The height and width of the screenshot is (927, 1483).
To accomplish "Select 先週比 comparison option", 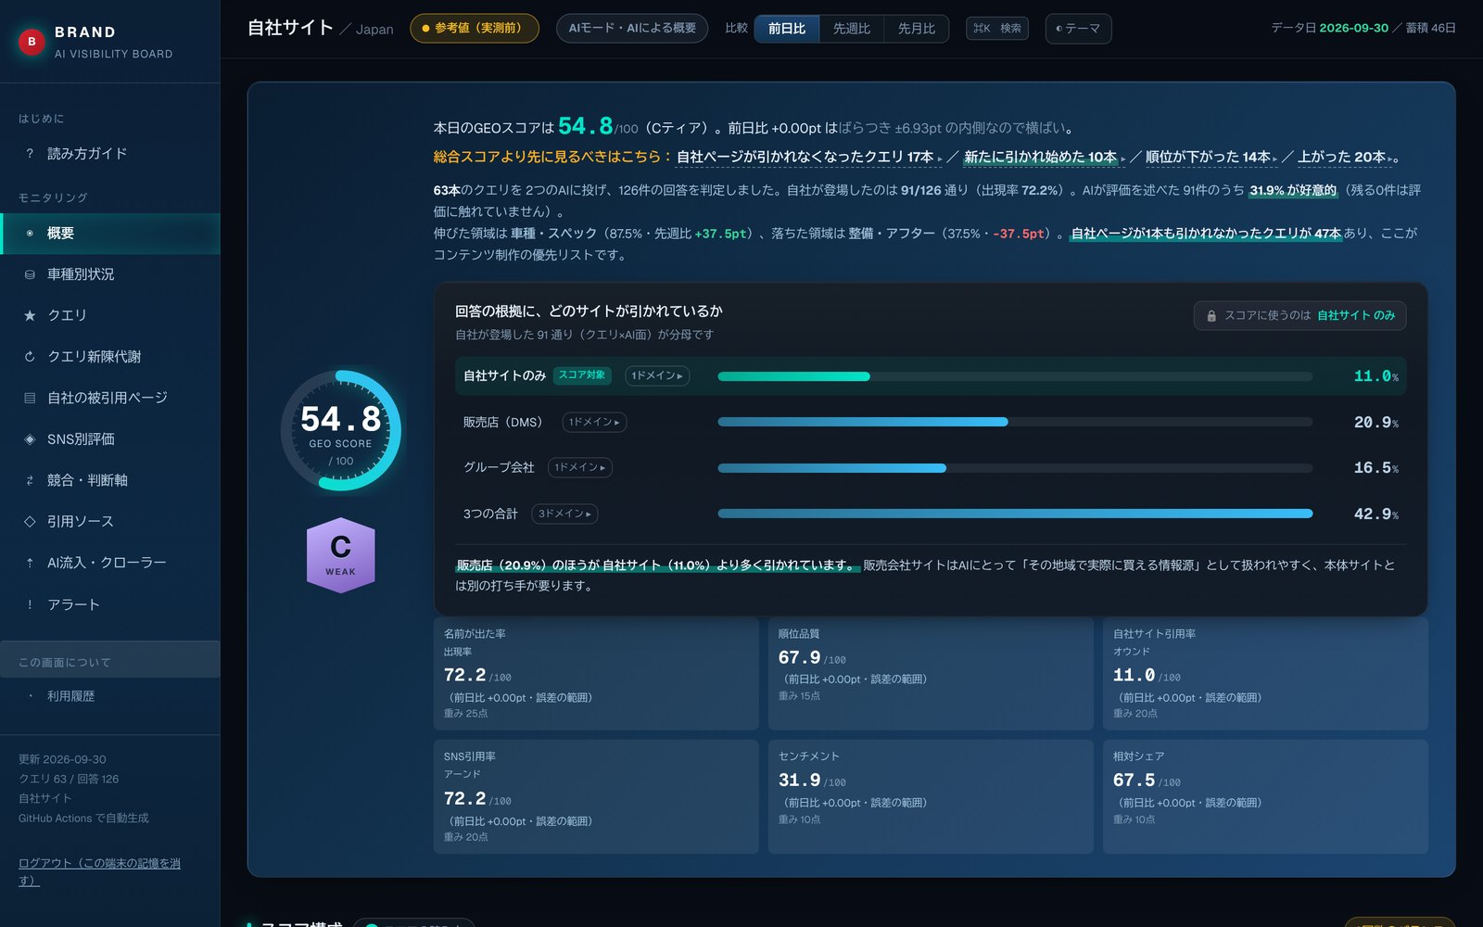I will click(851, 29).
